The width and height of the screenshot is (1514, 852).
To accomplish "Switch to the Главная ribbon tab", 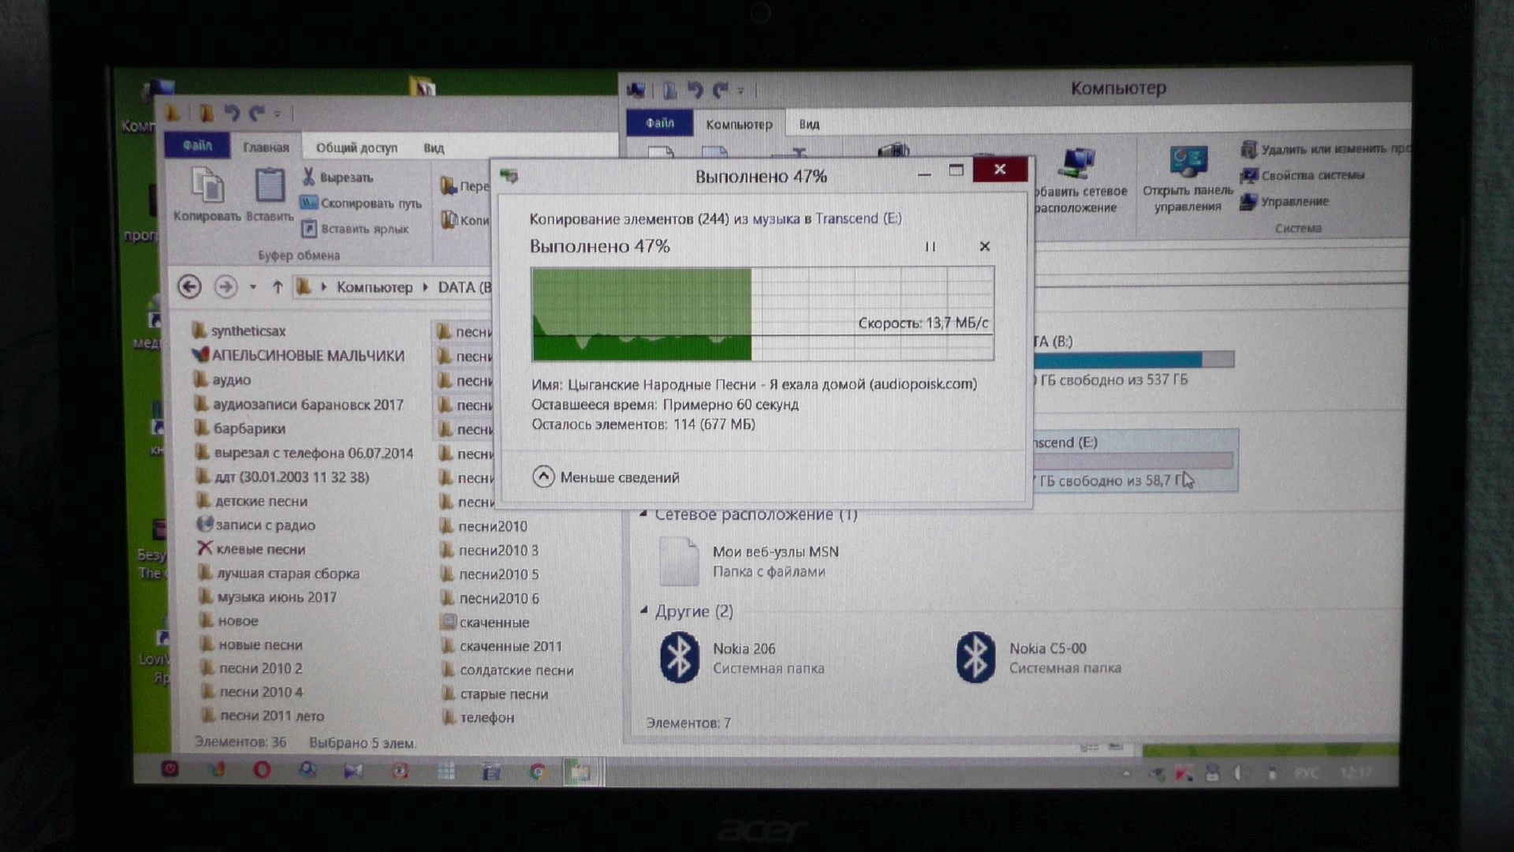I will click(x=266, y=148).
